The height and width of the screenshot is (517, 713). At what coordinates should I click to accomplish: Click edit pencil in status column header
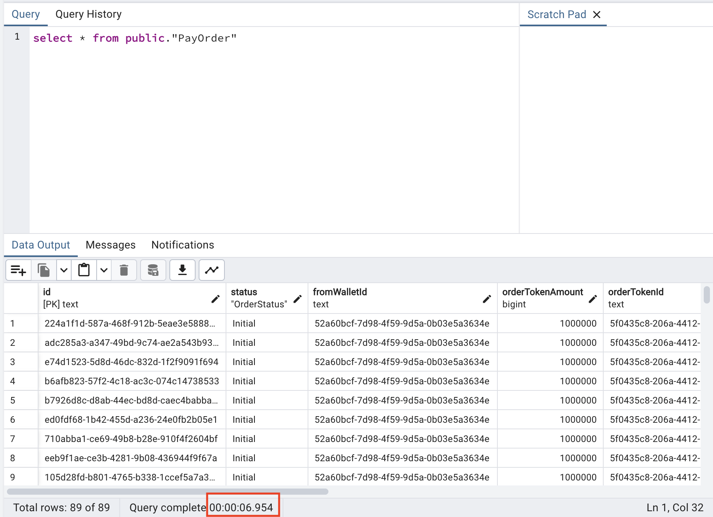coord(298,299)
